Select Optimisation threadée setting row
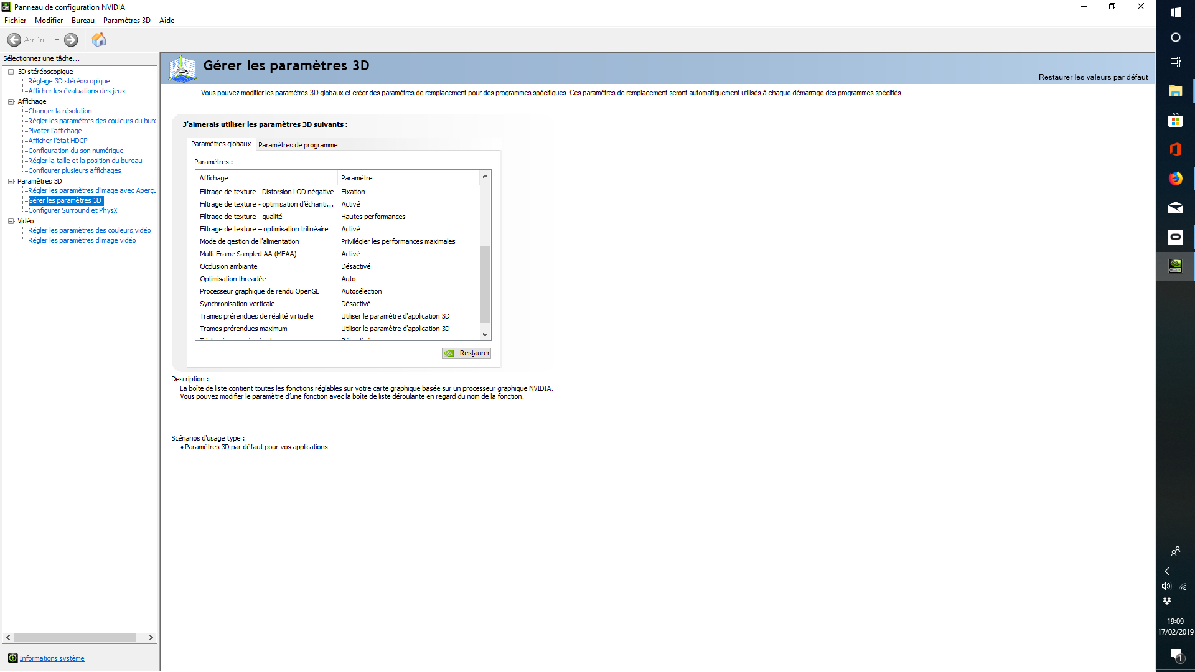The height and width of the screenshot is (672, 1195). tap(338, 279)
